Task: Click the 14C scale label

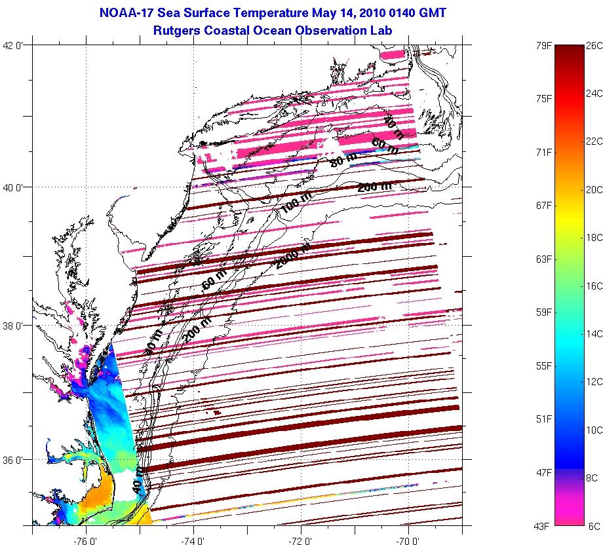Action: (594, 333)
